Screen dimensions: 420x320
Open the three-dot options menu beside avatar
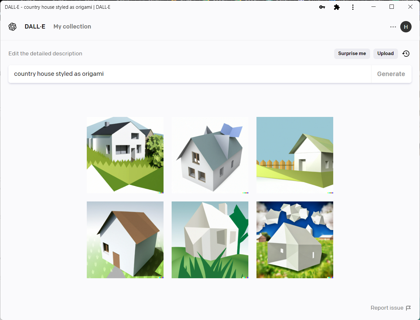(x=393, y=27)
